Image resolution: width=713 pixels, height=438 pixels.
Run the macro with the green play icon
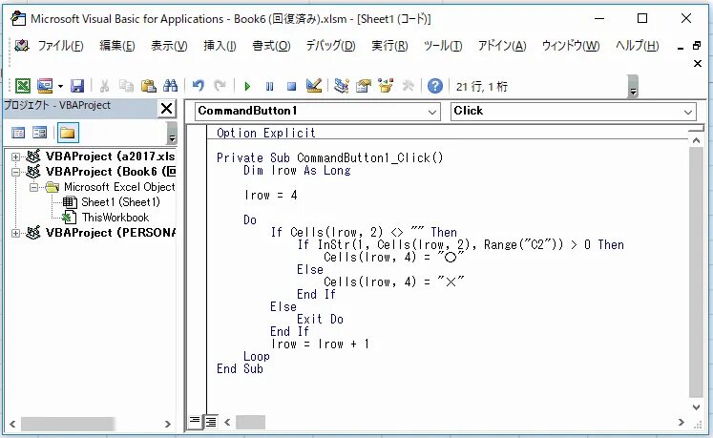[247, 86]
